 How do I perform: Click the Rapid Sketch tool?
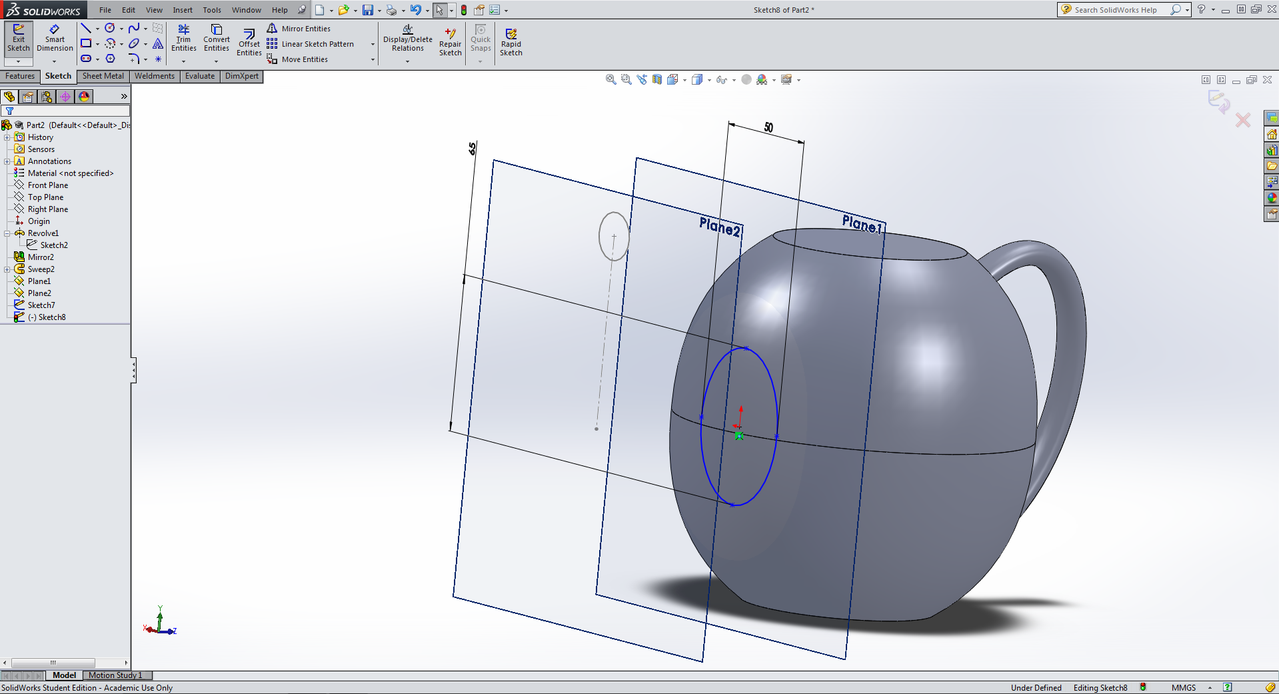tap(511, 43)
